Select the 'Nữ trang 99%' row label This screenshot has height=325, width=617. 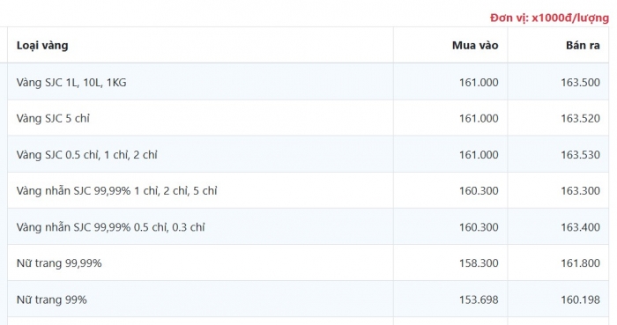[x=51, y=299]
